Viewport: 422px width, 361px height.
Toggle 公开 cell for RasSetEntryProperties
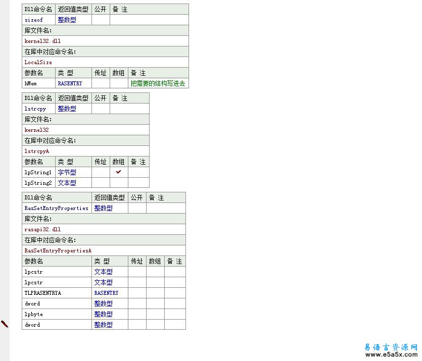[x=137, y=209]
